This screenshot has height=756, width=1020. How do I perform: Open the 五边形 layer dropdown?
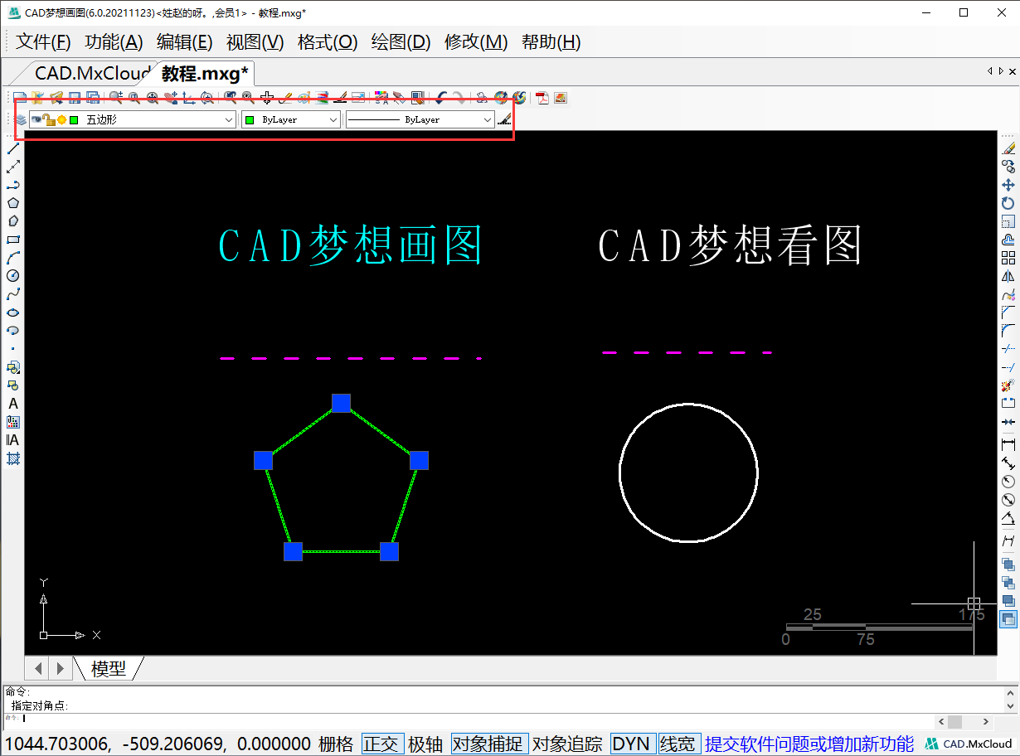[x=230, y=120]
